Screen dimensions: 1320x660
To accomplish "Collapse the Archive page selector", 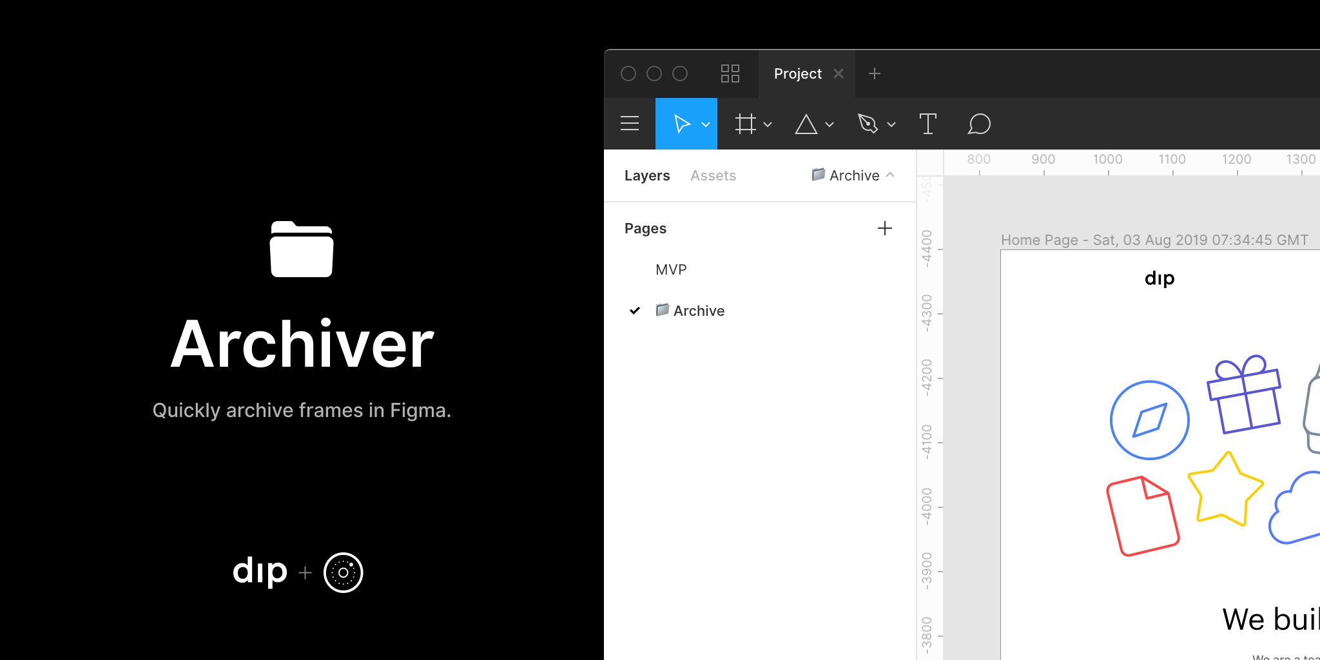I will [853, 175].
